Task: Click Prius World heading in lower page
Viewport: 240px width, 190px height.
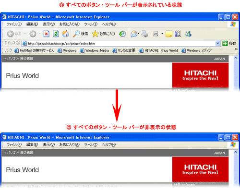Action: [23, 170]
